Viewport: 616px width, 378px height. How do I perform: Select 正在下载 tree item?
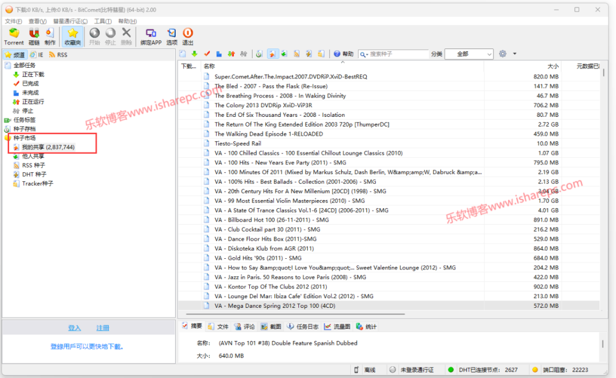tap(33, 74)
